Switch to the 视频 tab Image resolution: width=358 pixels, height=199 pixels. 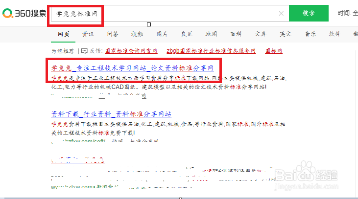click(x=137, y=34)
